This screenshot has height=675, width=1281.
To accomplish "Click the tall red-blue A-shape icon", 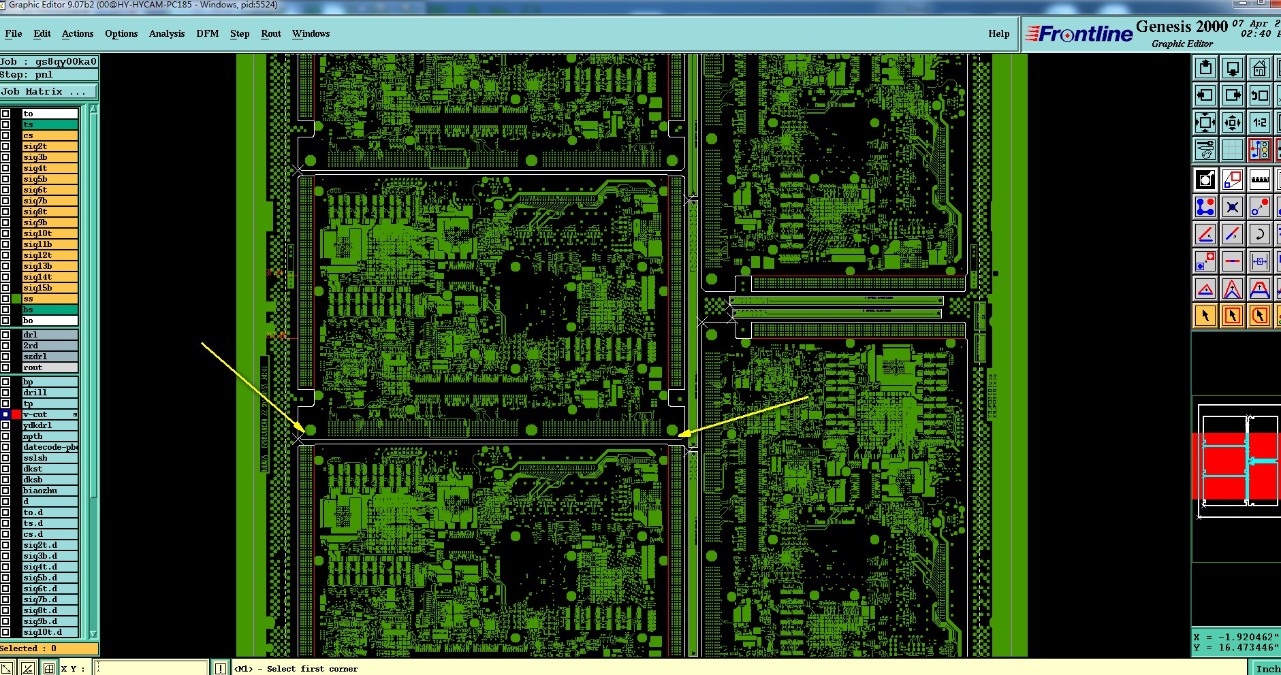I will [x=1233, y=289].
